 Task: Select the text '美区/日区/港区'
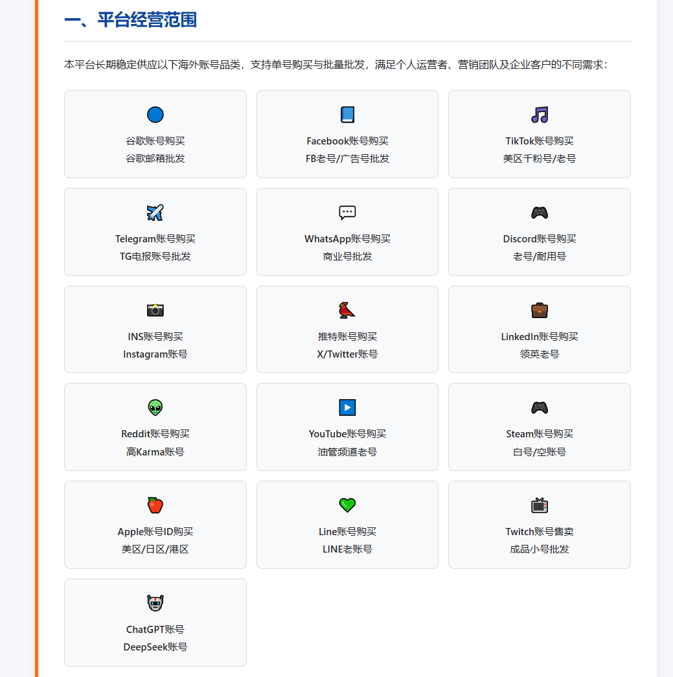point(155,549)
